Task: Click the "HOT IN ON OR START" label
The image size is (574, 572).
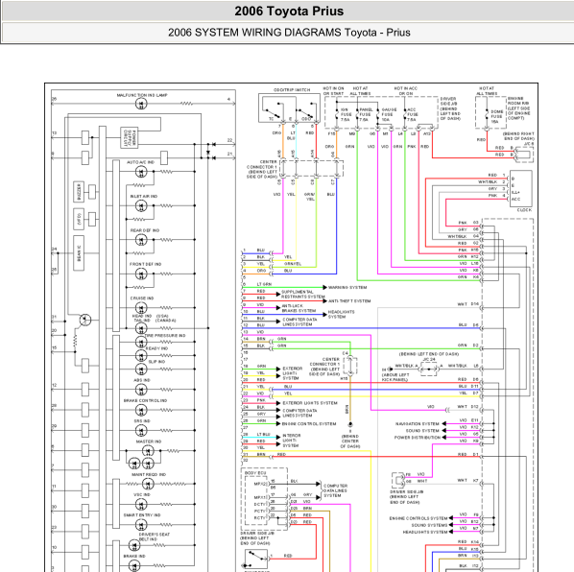Action: click(x=333, y=91)
